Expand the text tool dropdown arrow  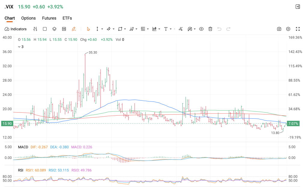point(171,29)
